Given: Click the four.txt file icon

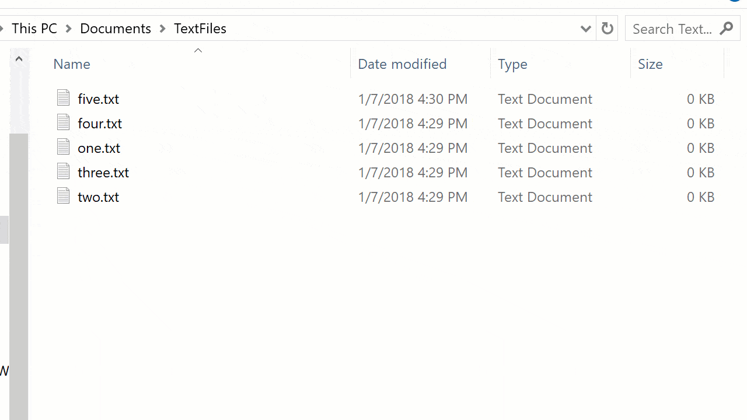Looking at the screenshot, I should (x=64, y=123).
